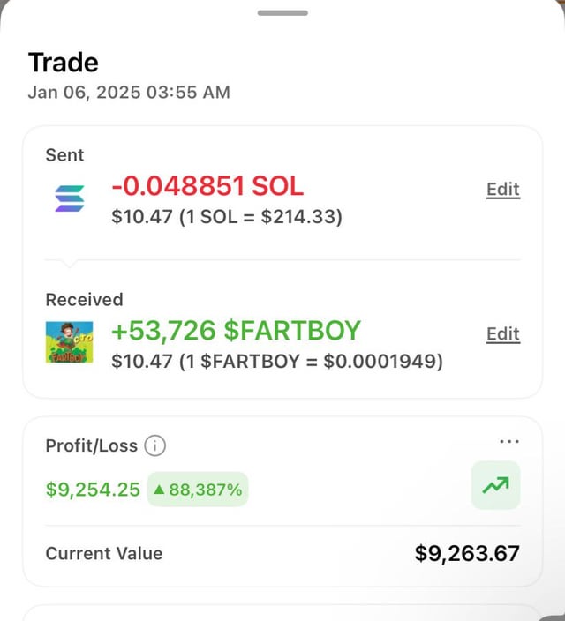Viewport: 565px width, 621px height.
Task: Tap the $FARTBOY price rate text
Action: coord(277,361)
